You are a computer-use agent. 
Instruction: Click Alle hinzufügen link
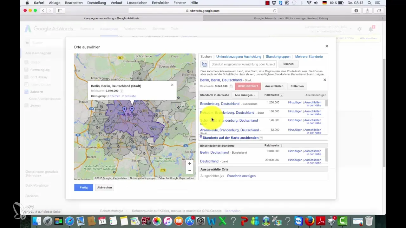coord(316,95)
